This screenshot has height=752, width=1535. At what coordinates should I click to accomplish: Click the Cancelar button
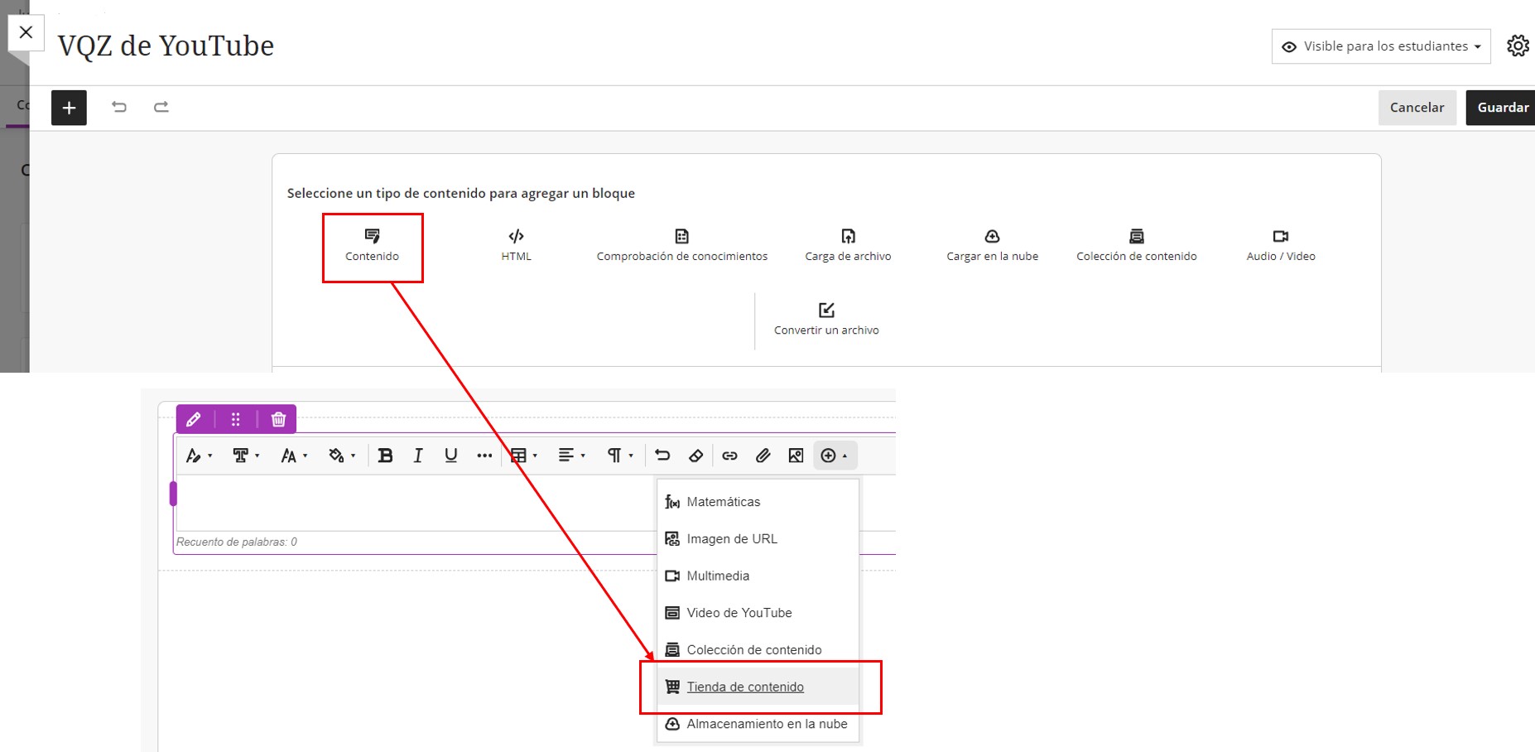point(1417,108)
